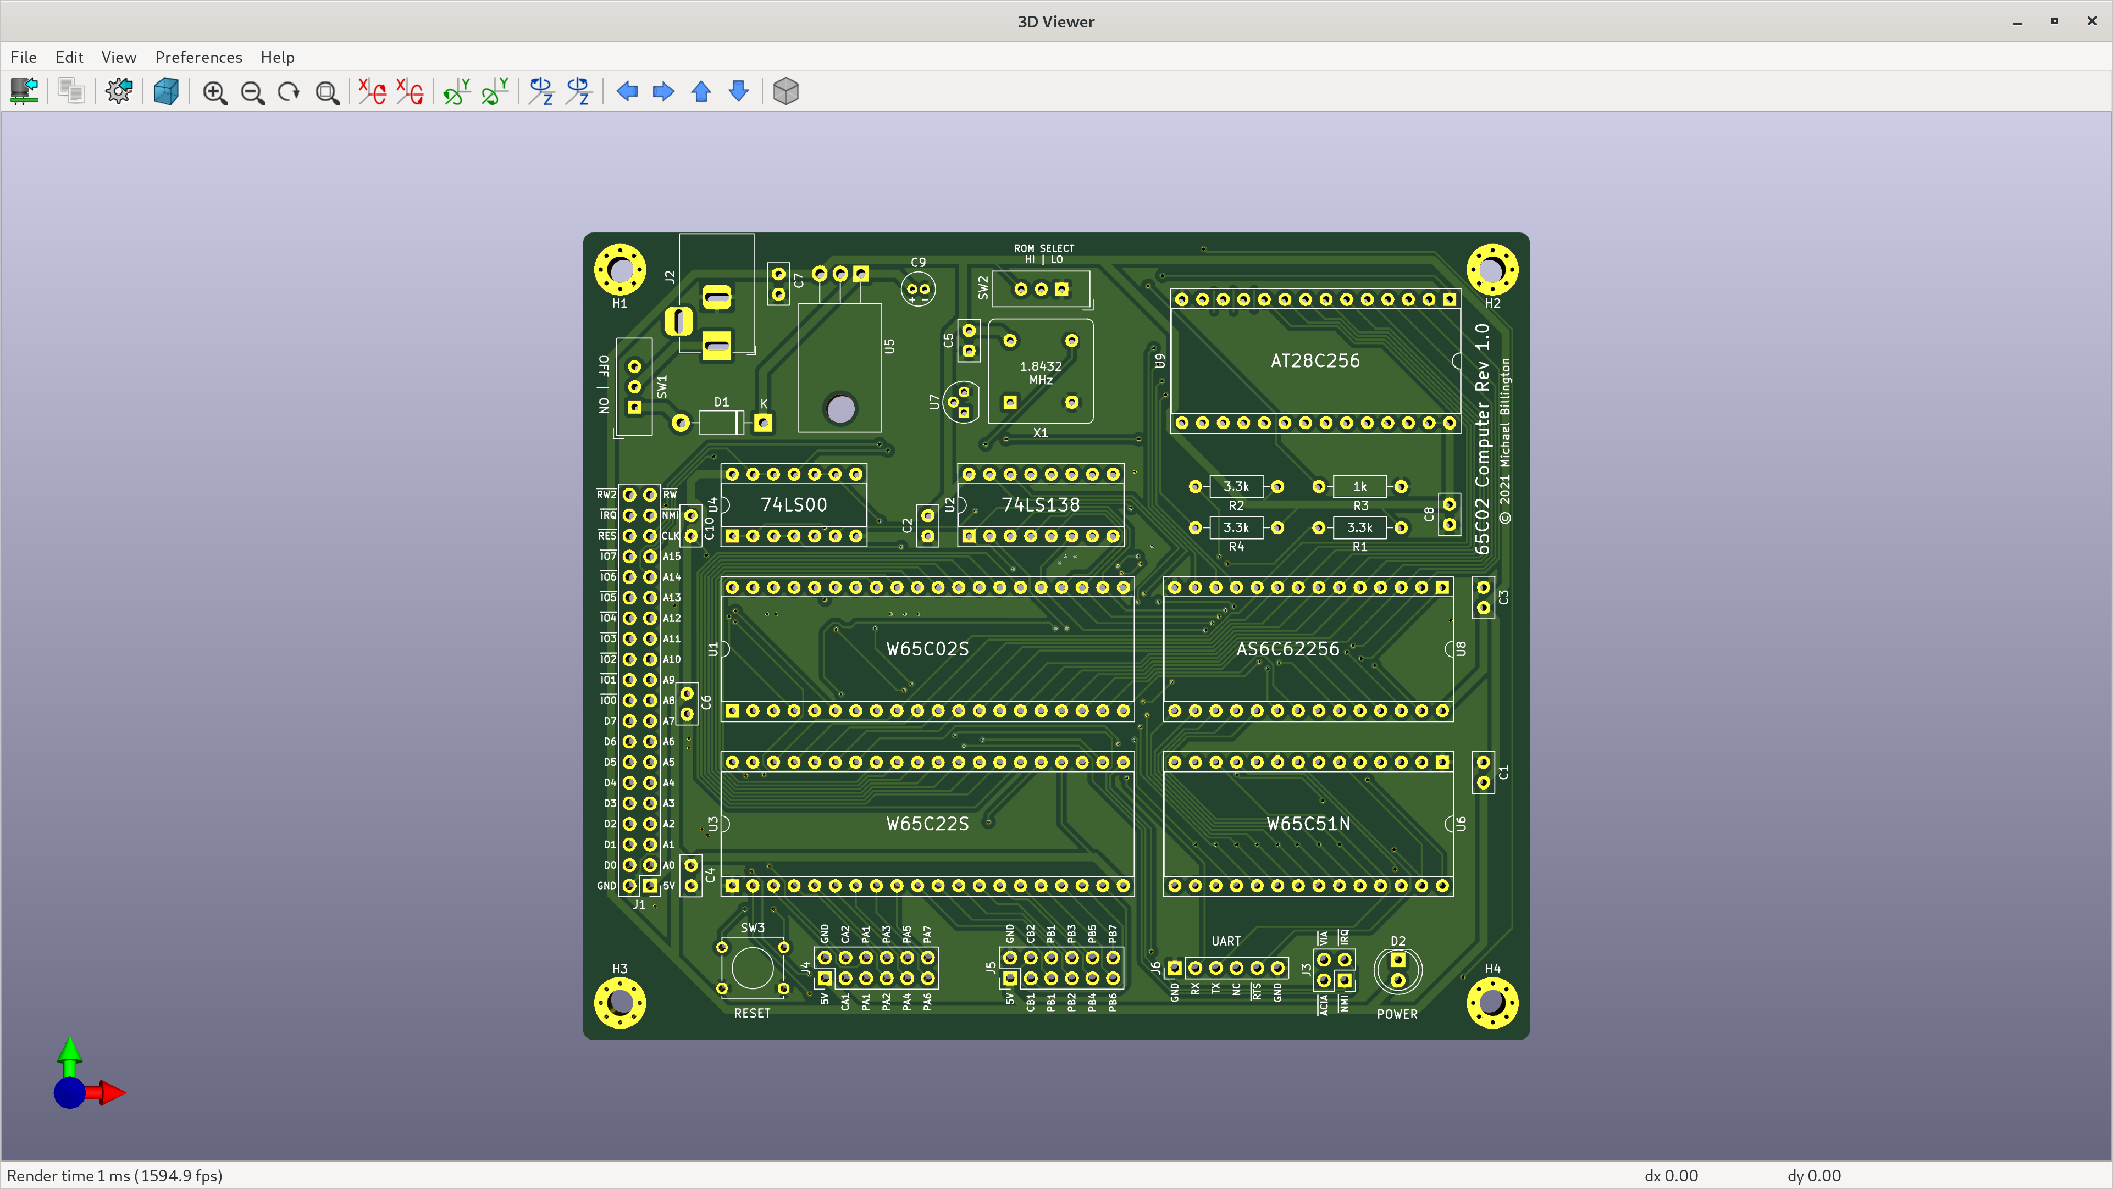Pan board left with blue arrow
Screen dimensions: 2113x1189
click(x=627, y=91)
